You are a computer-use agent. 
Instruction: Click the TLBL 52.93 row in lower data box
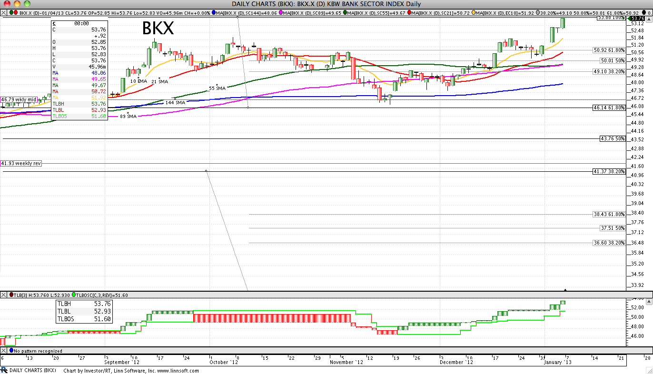pyautogui.click(x=84, y=311)
